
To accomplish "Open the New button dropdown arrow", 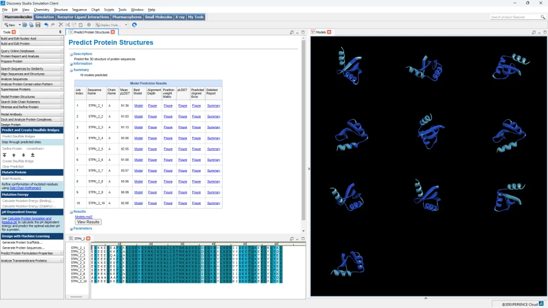I will [x=19, y=25].
